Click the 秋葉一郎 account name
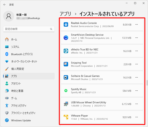This screenshot has height=127, width=148. click(22, 15)
